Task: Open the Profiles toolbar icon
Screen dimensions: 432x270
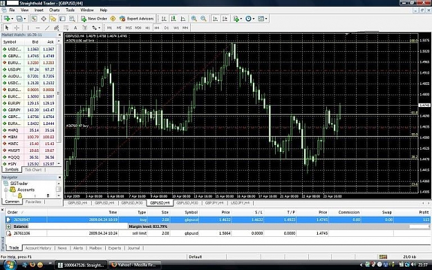Action: coord(19,19)
